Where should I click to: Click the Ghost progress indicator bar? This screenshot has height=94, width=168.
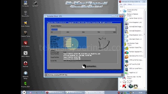click(83, 30)
